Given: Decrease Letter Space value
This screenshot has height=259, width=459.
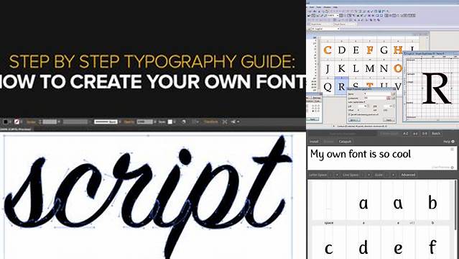Looking at the screenshot, I should point(330,175).
